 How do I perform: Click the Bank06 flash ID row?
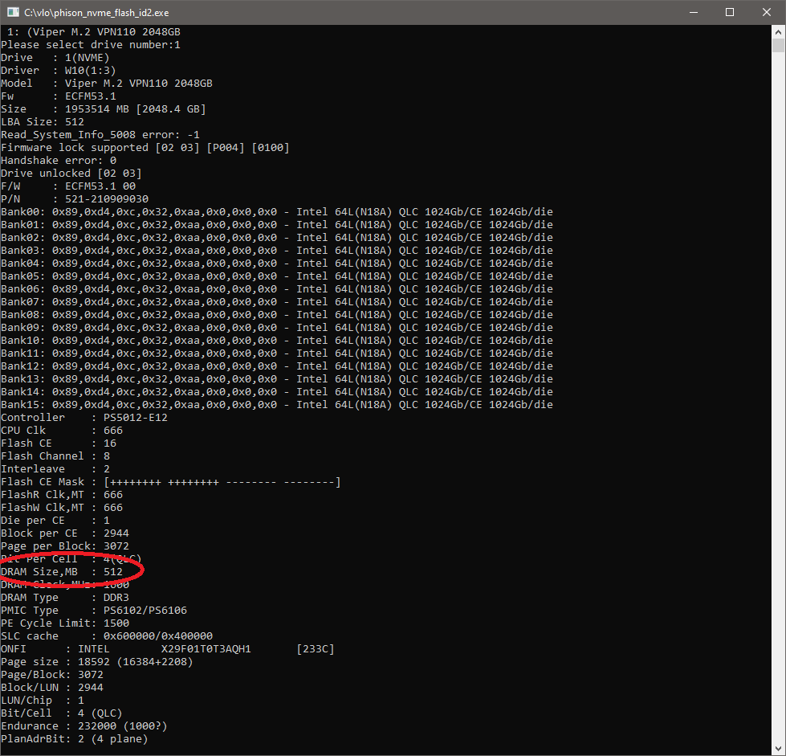pyautogui.click(x=277, y=289)
